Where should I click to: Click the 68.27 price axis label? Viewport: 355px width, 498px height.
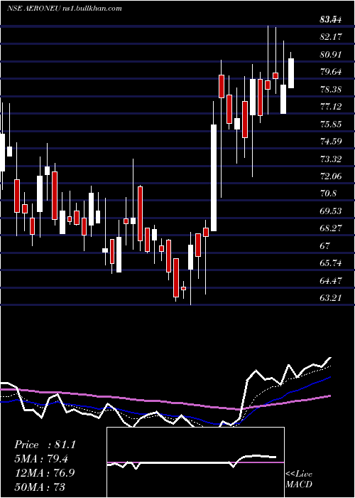(331, 228)
